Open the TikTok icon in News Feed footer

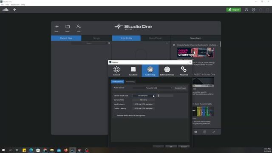click(213, 132)
